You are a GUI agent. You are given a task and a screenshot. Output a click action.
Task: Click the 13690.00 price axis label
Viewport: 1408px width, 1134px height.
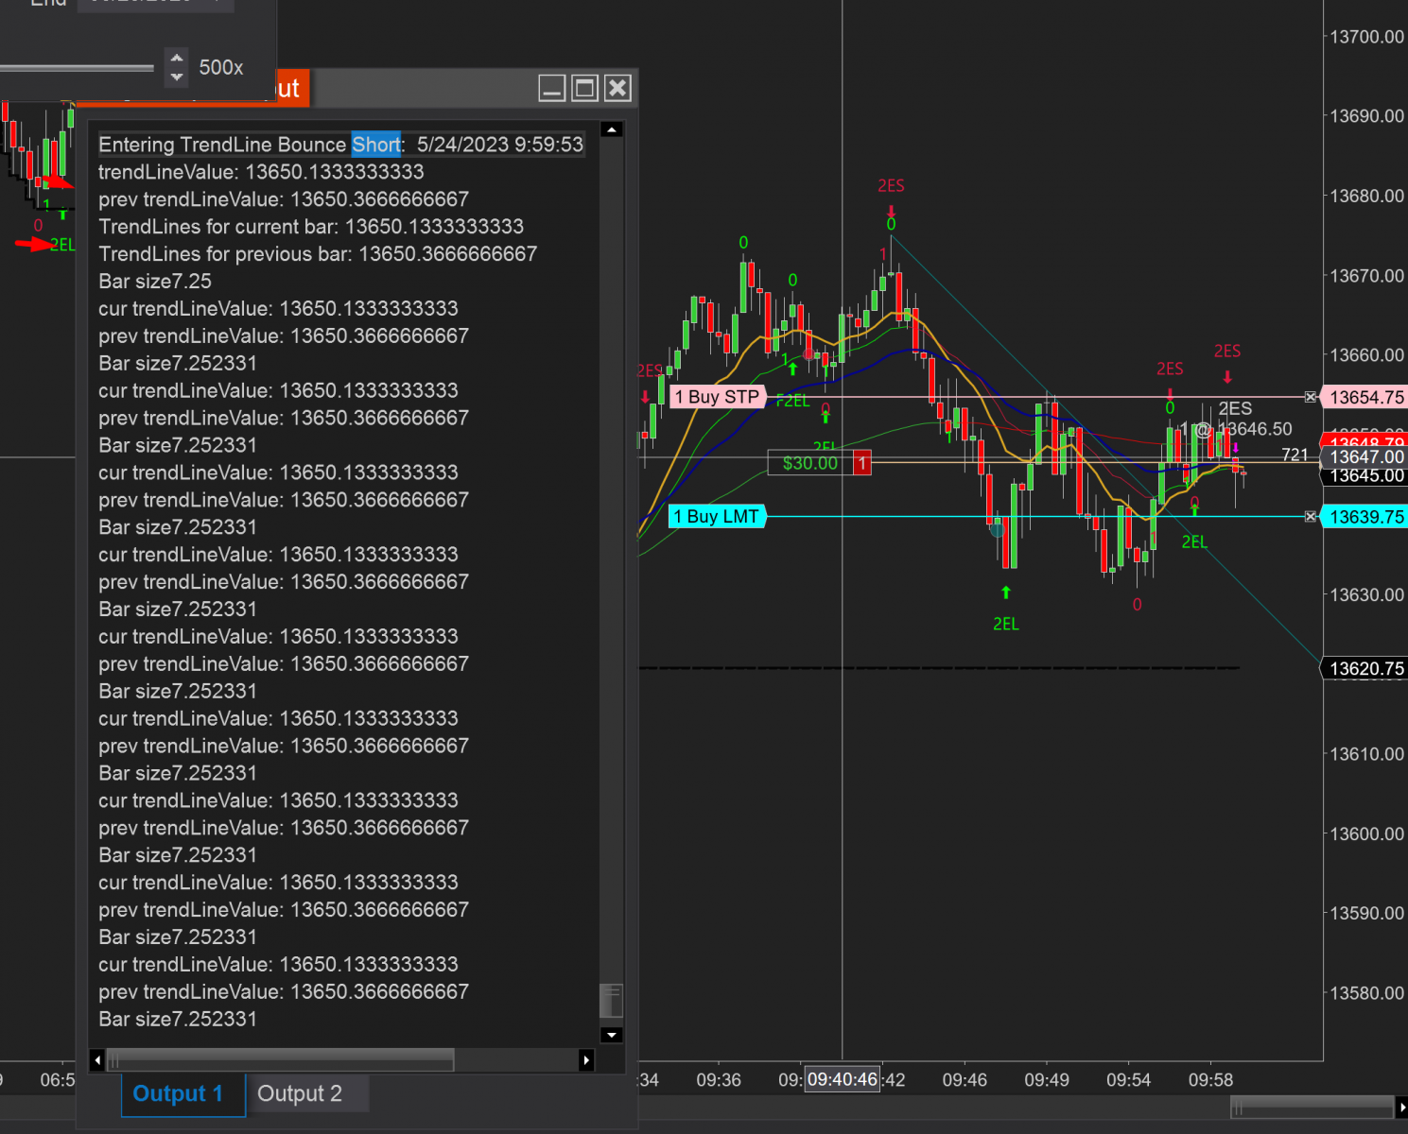pos(1367,116)
